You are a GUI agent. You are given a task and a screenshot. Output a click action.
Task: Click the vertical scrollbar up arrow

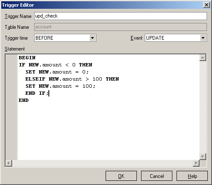click(202, 58)
